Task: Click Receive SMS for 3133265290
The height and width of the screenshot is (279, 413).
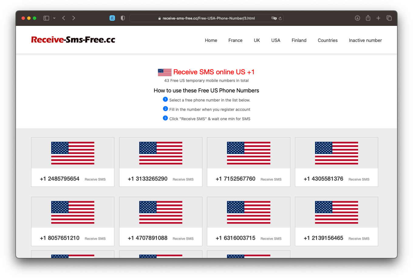Action: (x=183, y=180)
